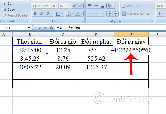Open the Font dialog launcher
This screenshot has width=166, height=114.
point(82,21)
